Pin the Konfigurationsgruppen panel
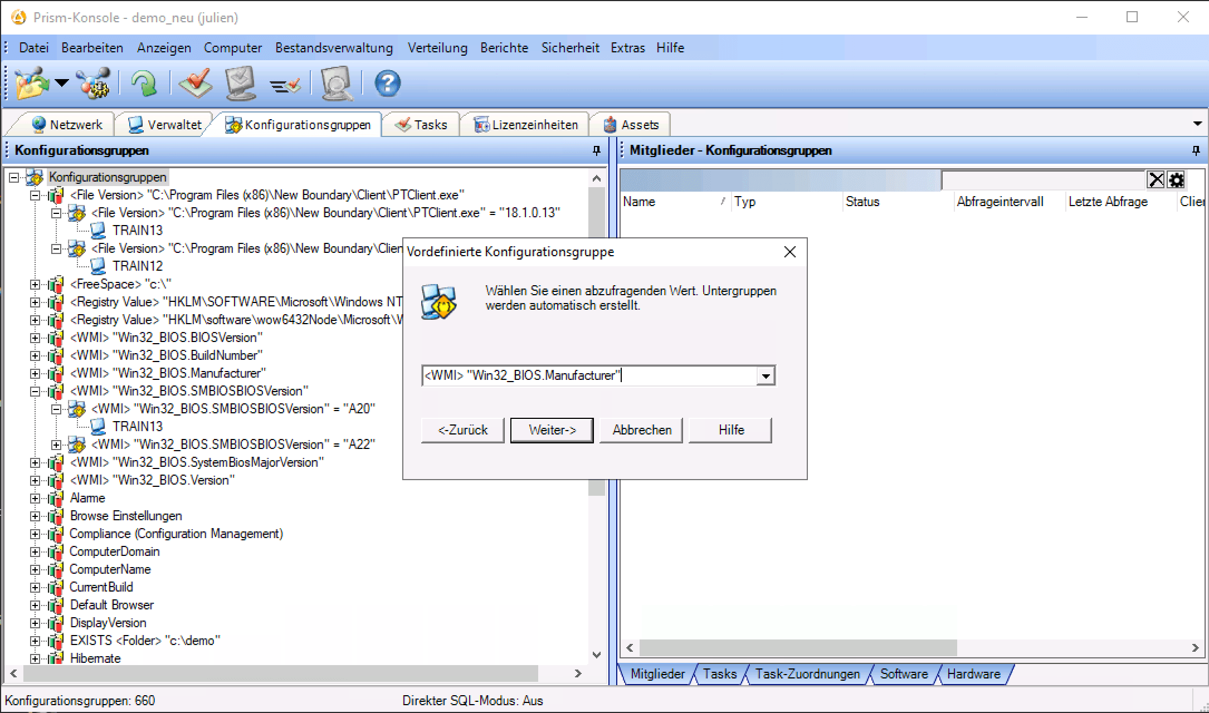The height and width of the screenshot is (713, 1209). click(x=597, y=150)
